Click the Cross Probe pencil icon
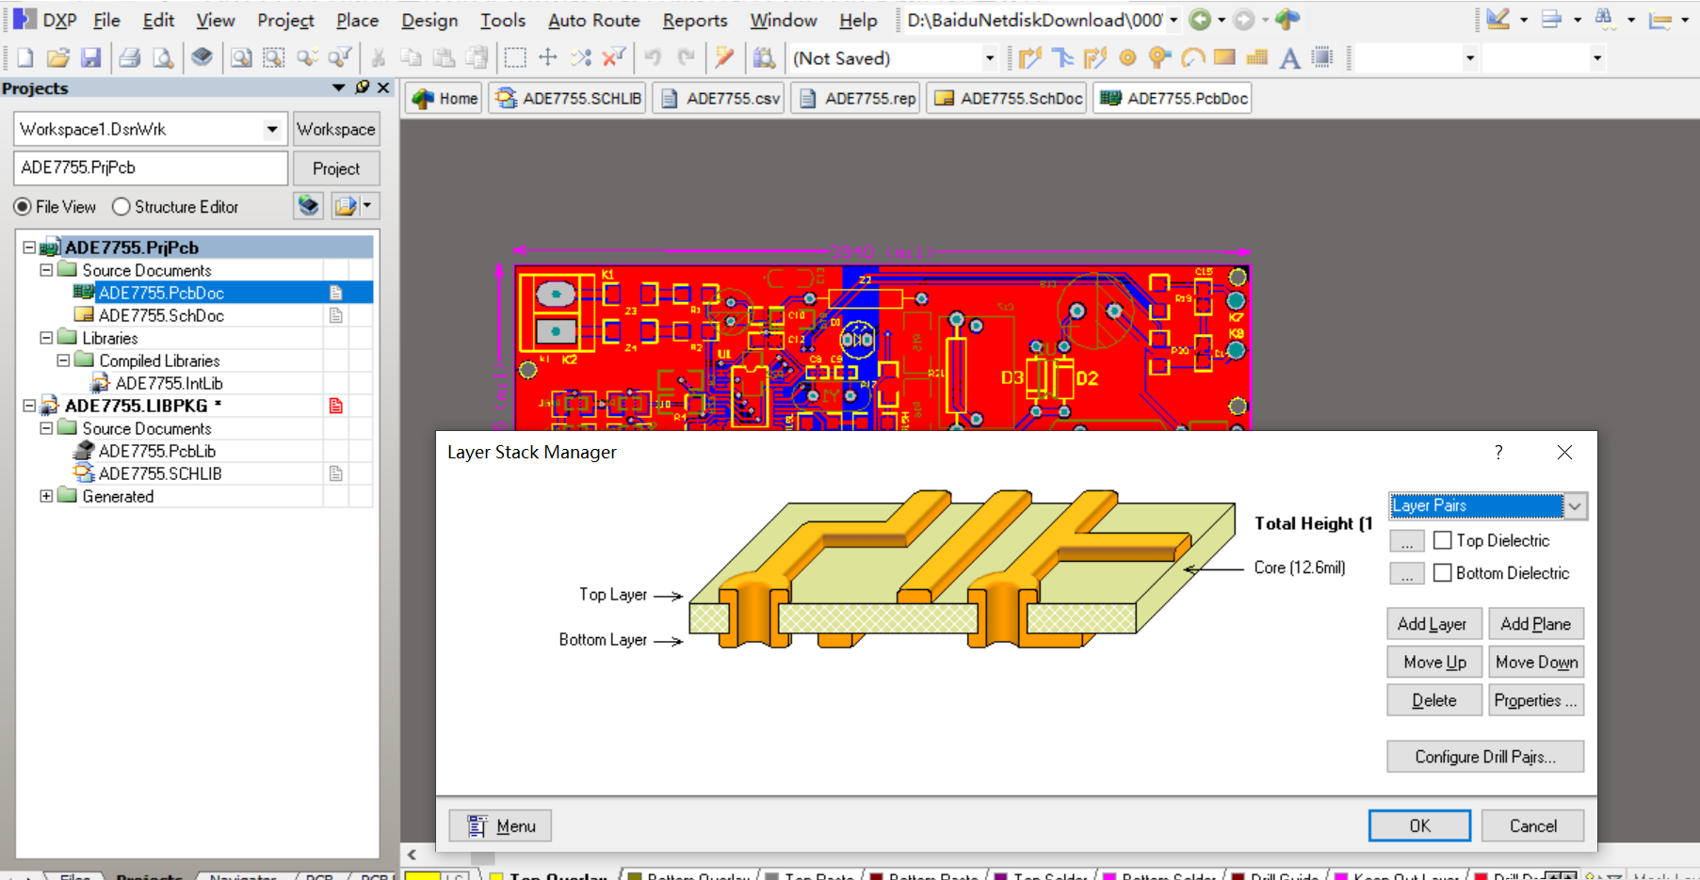Screen dimensions: 1700x880 [x=723, y=58]
